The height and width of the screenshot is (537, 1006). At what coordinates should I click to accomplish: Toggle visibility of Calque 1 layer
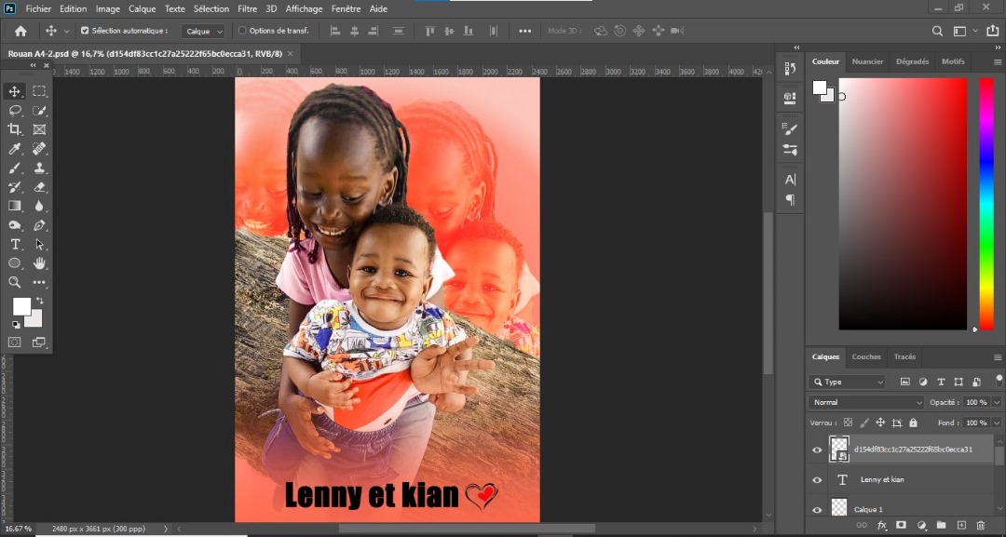tap(817, 509)
